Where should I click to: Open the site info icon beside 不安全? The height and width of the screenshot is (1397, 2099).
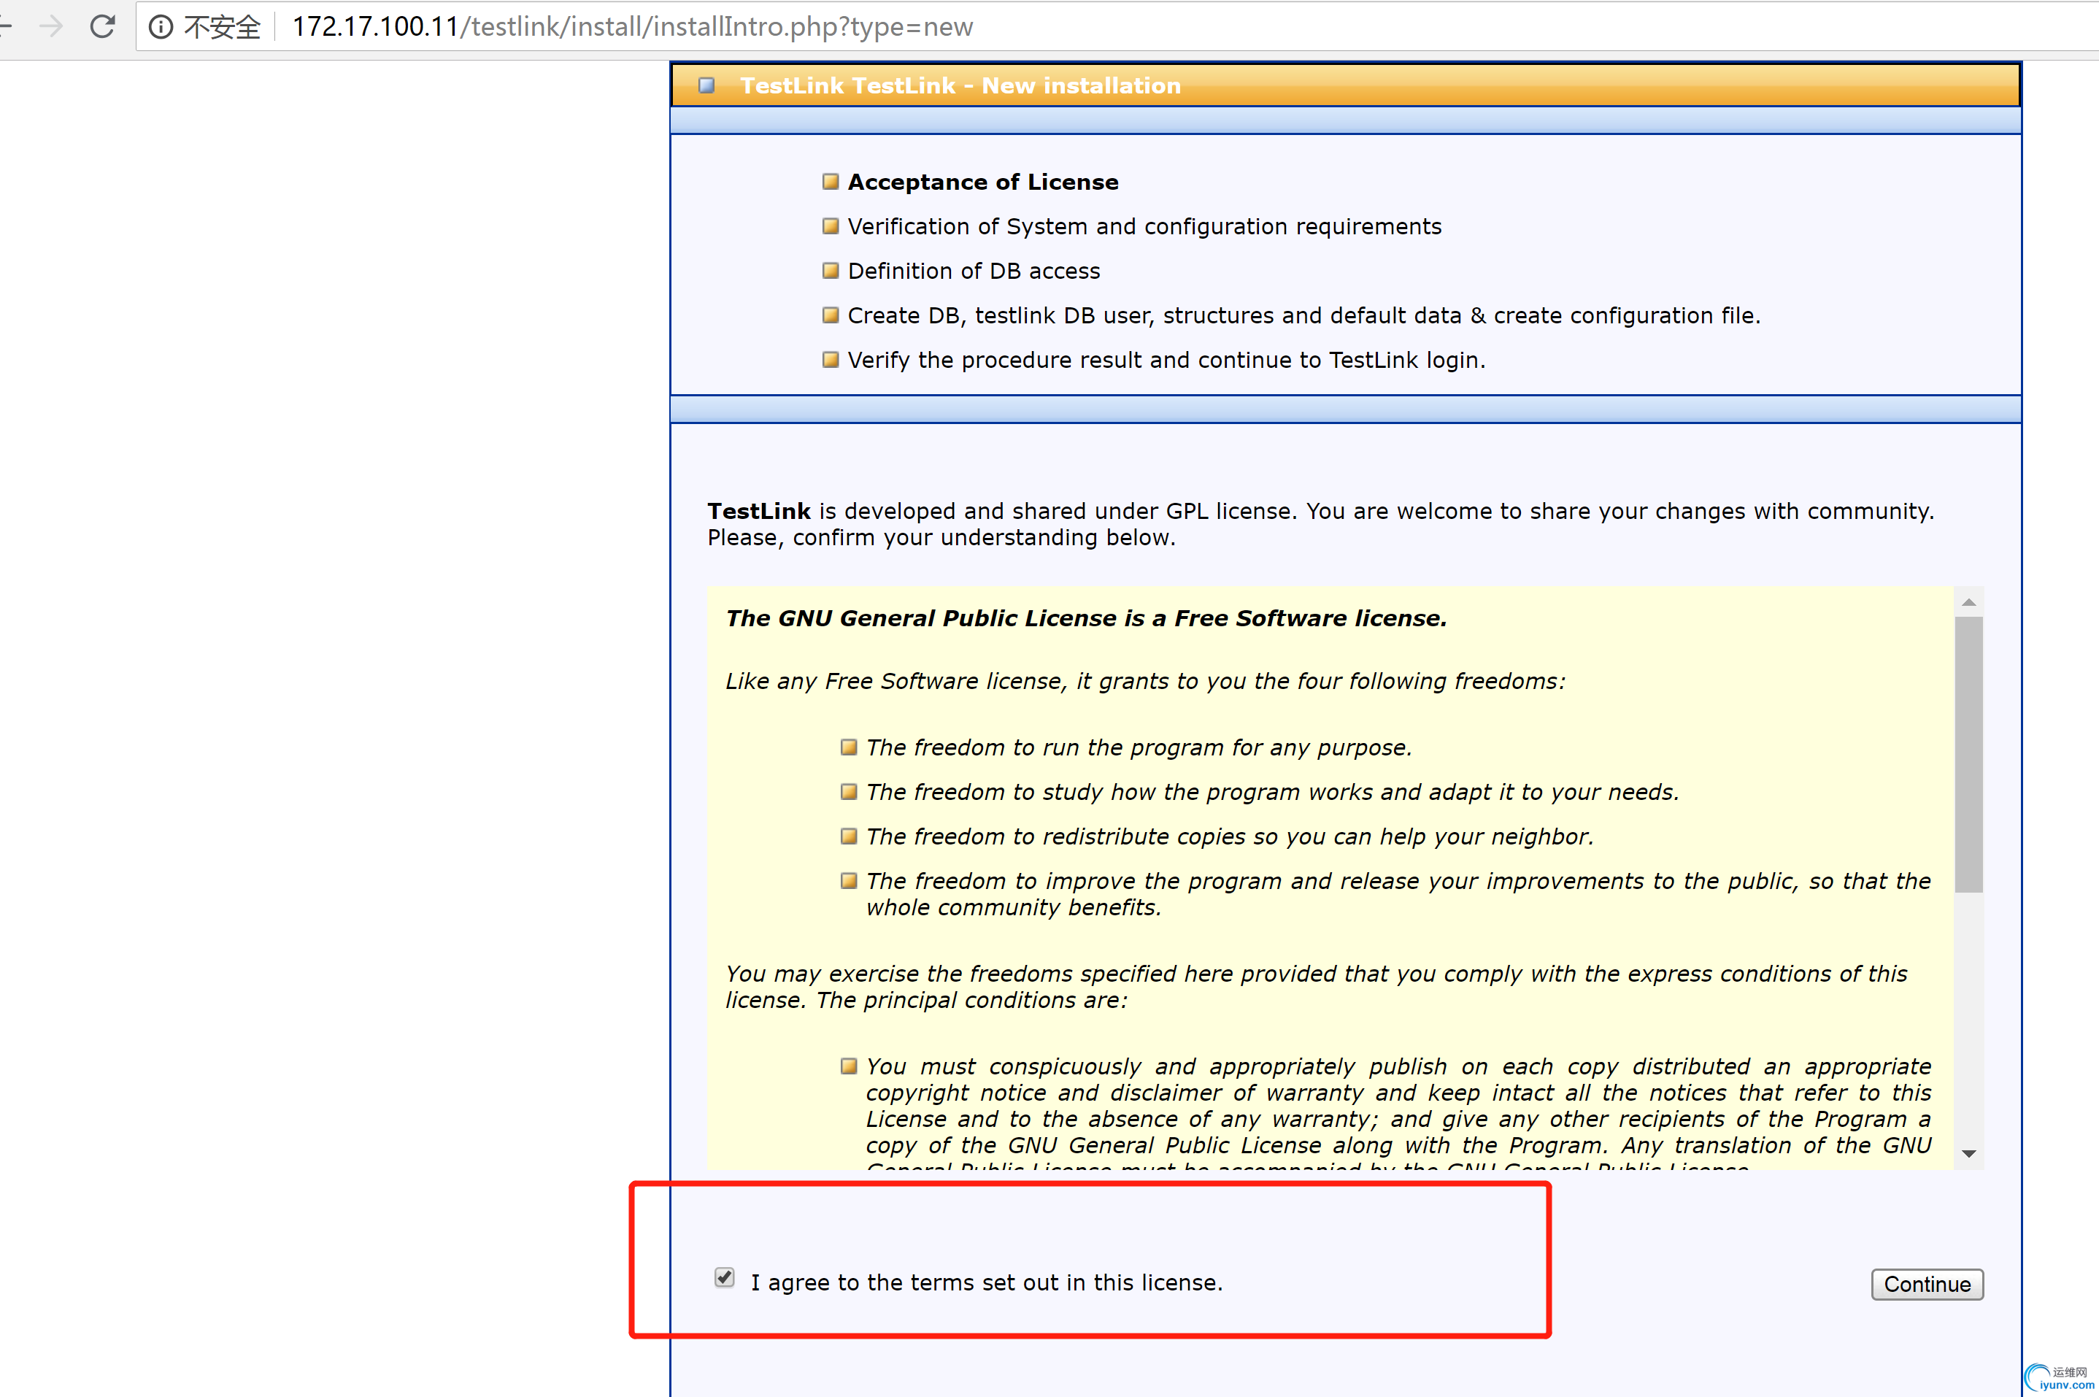[x=161, y=27]
